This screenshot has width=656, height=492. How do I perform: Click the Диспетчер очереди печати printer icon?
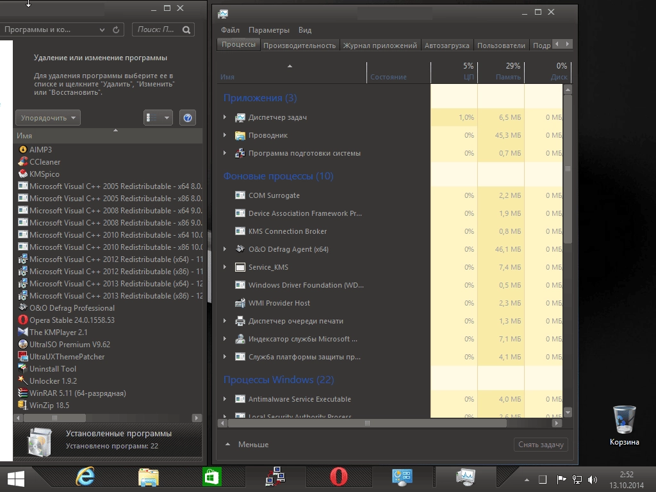tap(240, 321)
